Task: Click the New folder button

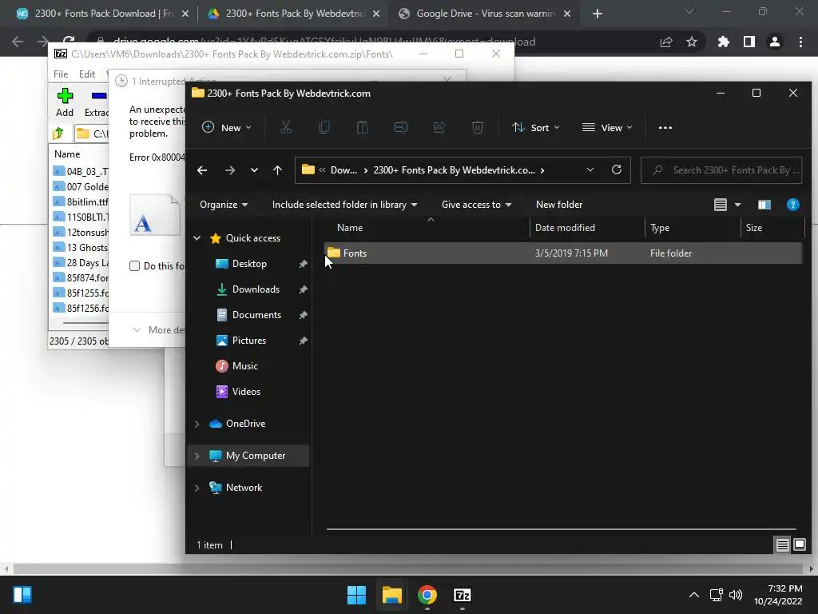Action: [559, 205]
